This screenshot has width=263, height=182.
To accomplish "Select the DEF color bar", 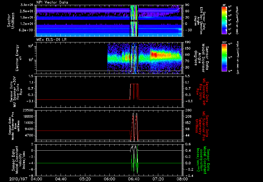I will click(224, 57).
